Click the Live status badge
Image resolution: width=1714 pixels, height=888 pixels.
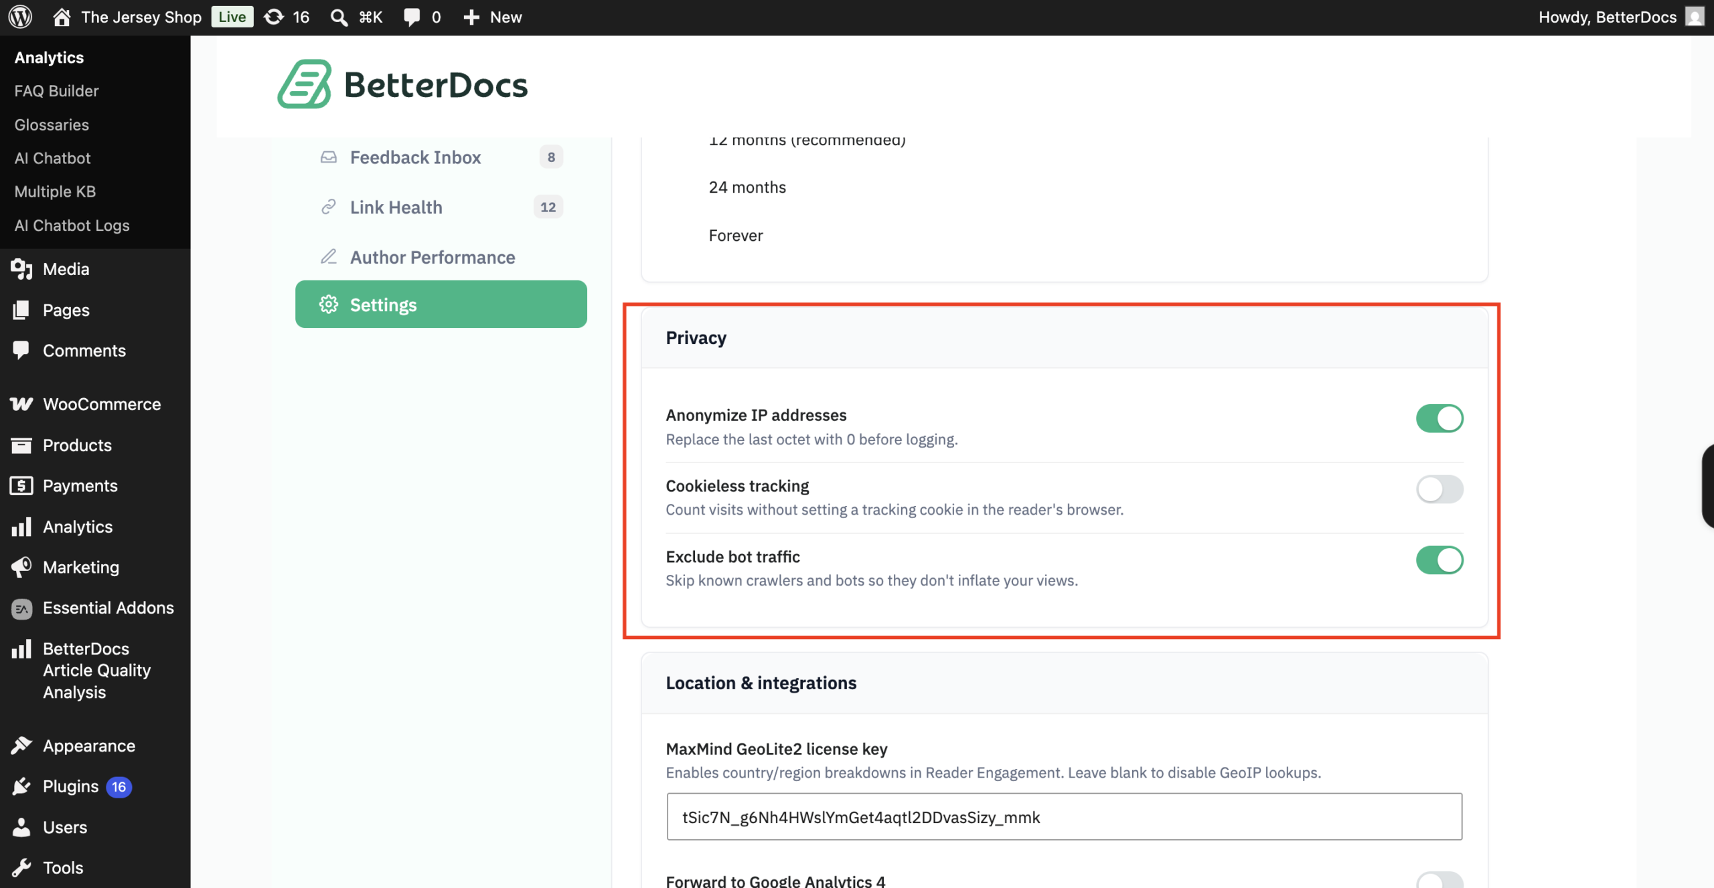click(232, 17)
